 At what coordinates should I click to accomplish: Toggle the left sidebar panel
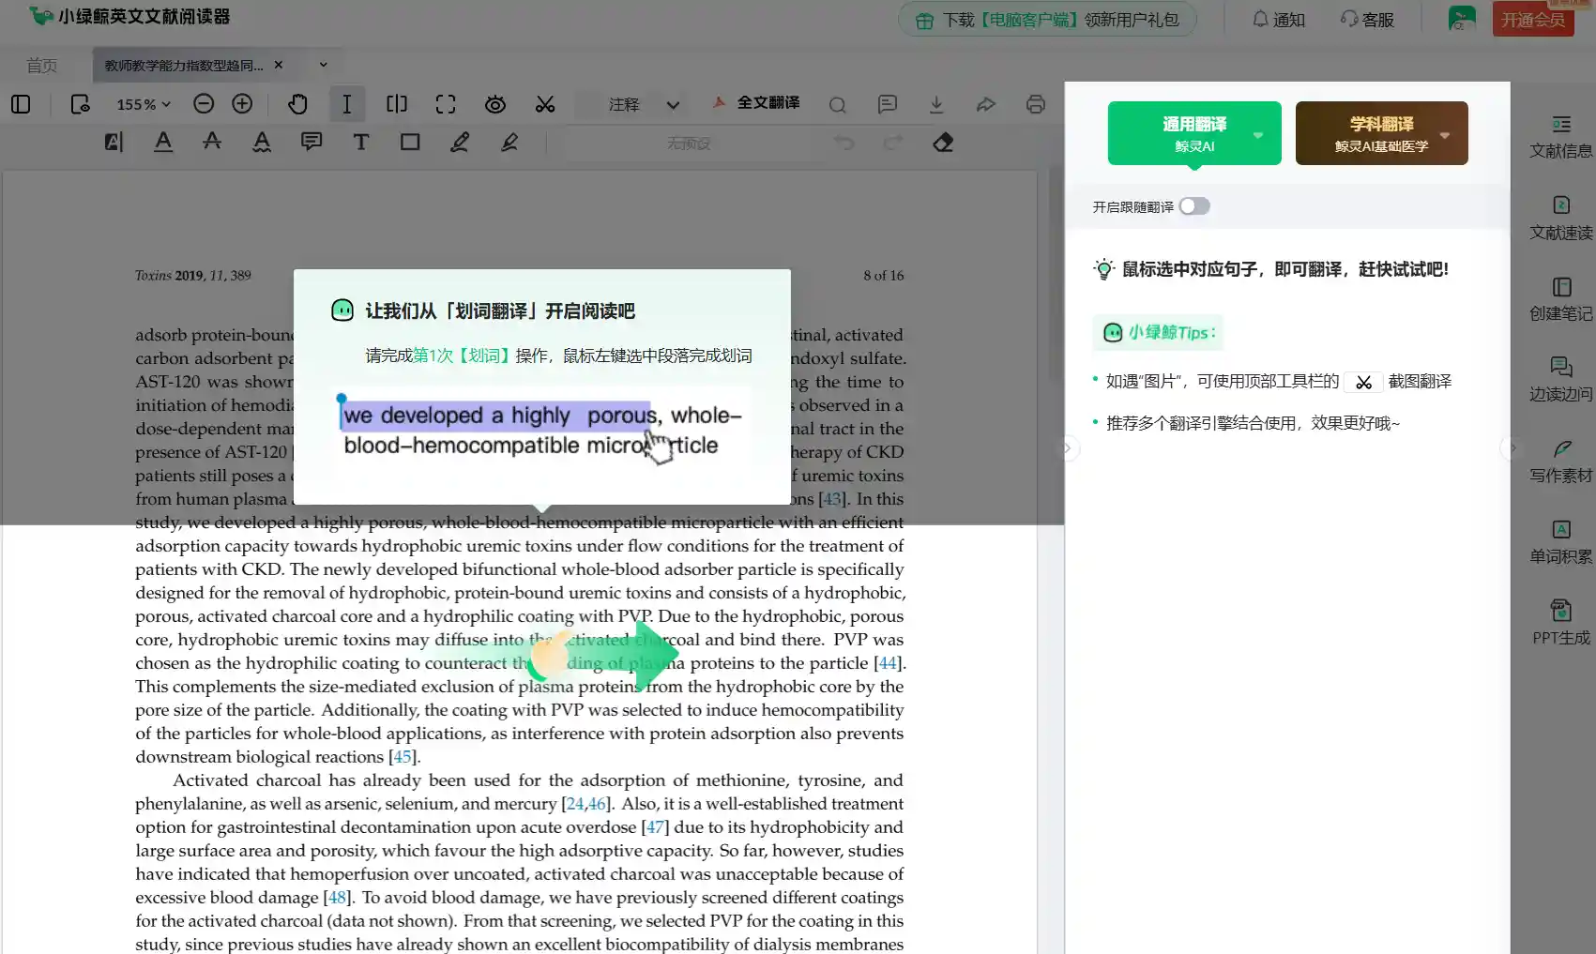(21, 104)
